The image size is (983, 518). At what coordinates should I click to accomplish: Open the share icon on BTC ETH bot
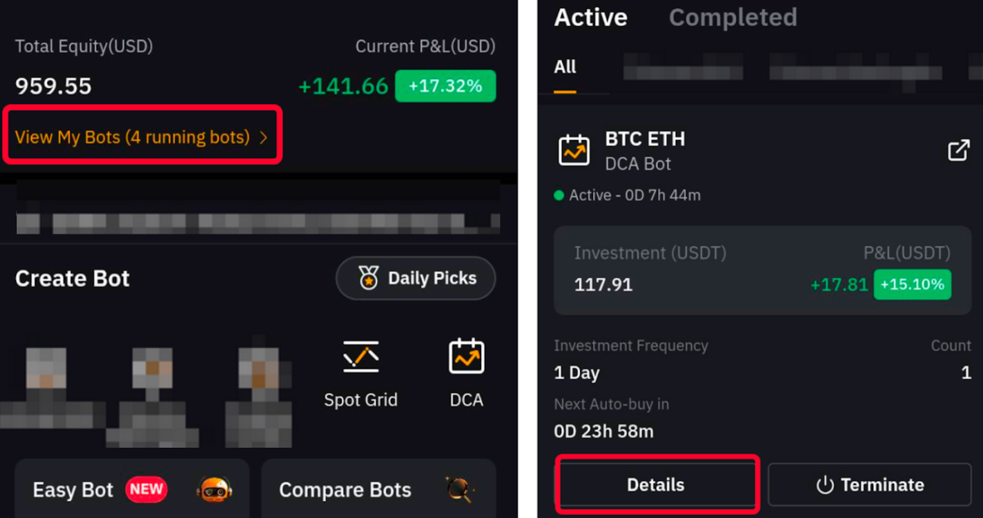[x=958, y=151]
